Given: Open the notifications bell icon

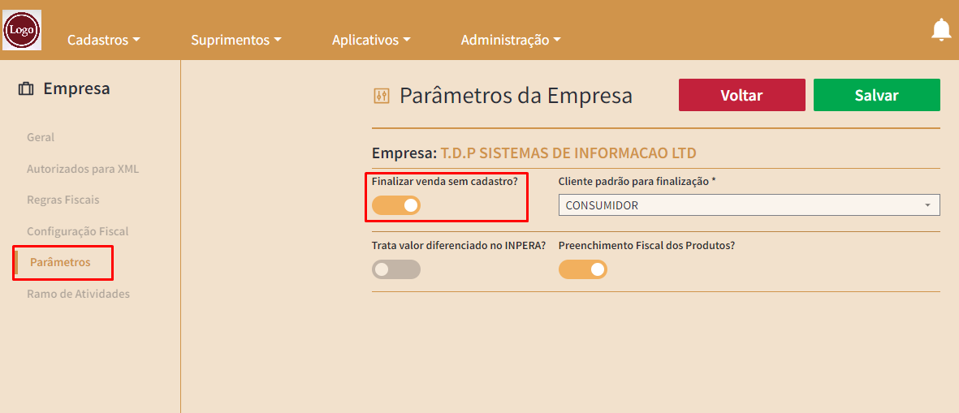Looking at the screenshot, I should (x=941, y=30).
